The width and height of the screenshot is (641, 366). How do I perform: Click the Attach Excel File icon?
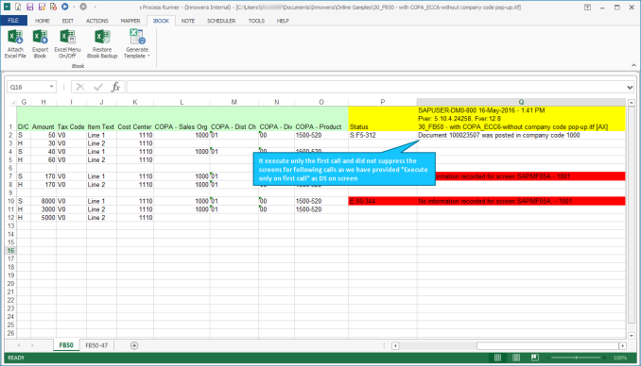point(15,44)
